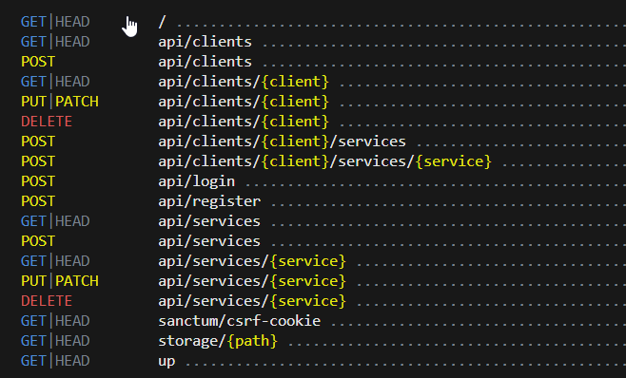
Task: Click DELETE method for api/clients/{client}
Action: pos(47,122)
